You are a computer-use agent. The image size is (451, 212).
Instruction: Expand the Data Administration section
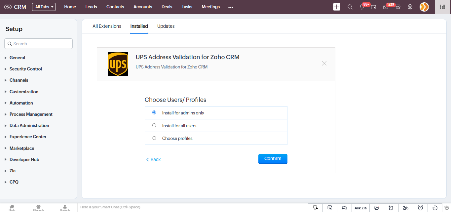[29, 125]
